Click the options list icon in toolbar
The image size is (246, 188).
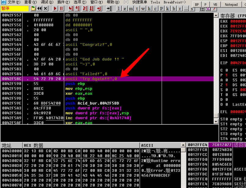tap(202, 9)
